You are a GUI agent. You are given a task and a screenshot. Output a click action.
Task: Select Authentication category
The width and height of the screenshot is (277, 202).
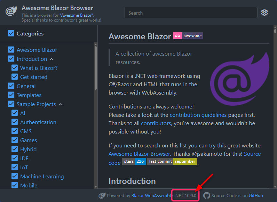pyautogui.click(x=38, y=122)
